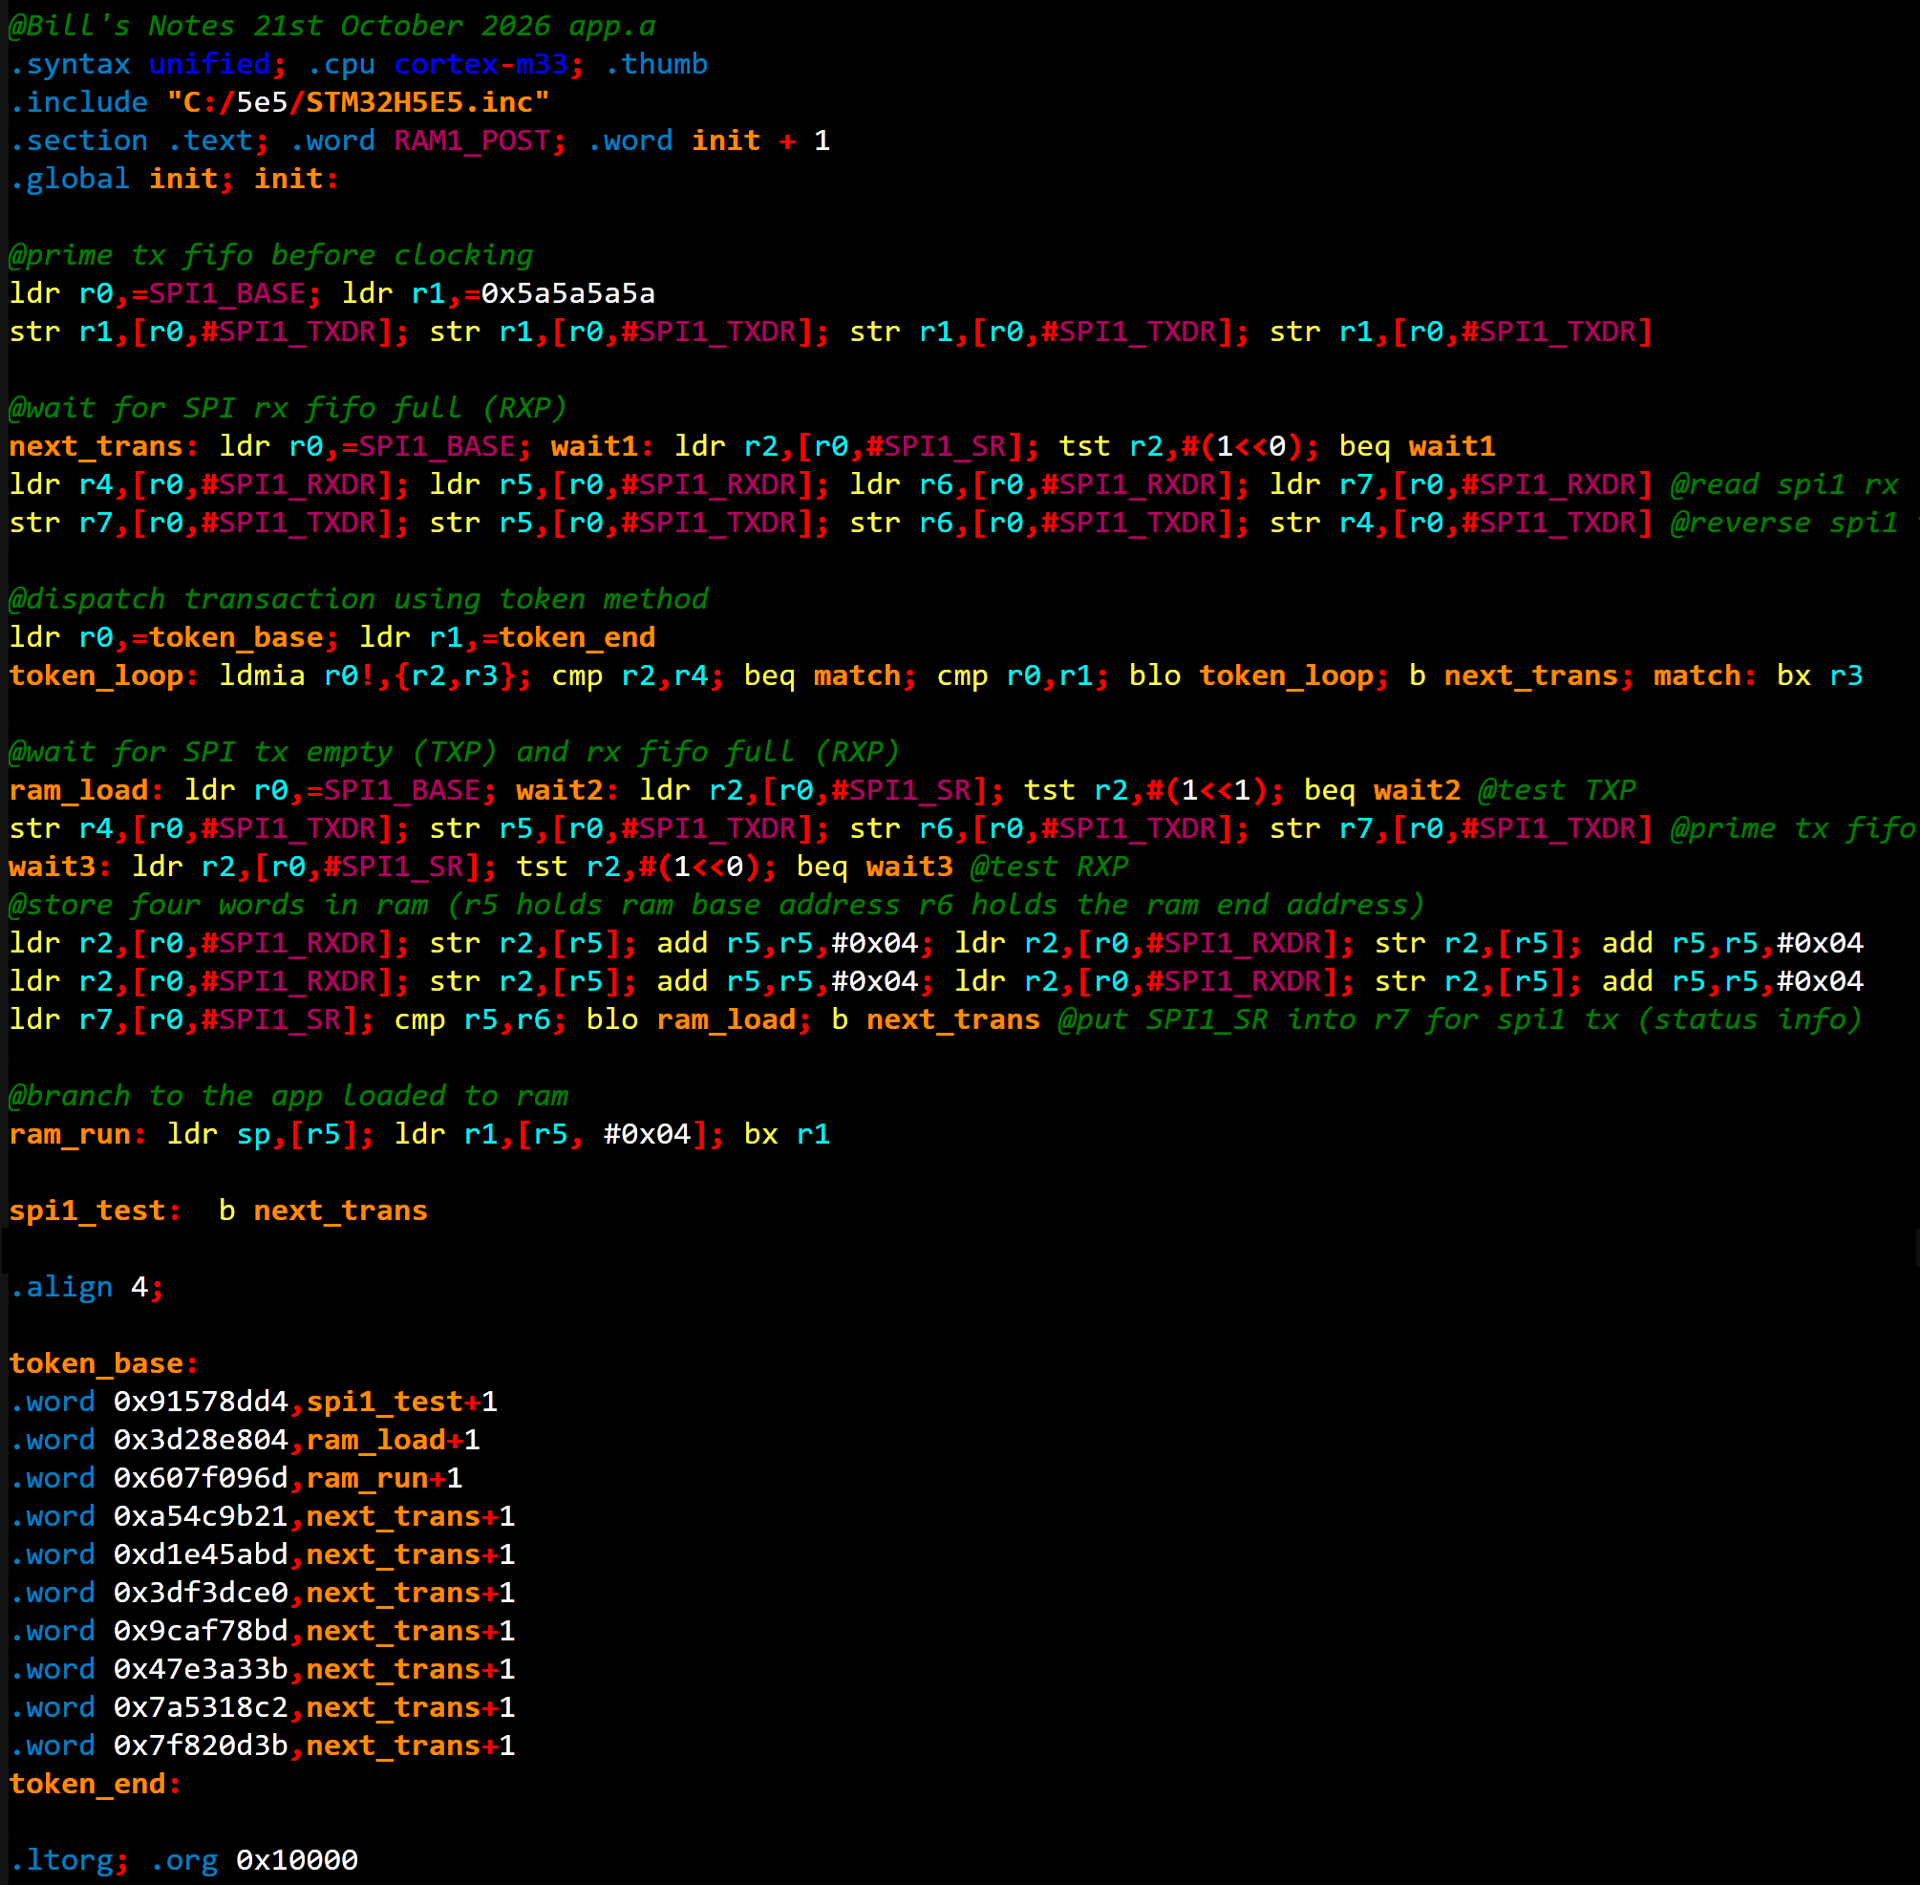The image size is (1920, 1885).
Task: Click the '@branch to the app loaded to ram' comment
Action: click(x=288, y=1096)
